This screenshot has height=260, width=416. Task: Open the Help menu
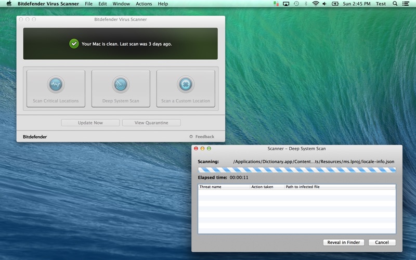tap(163, 4)
